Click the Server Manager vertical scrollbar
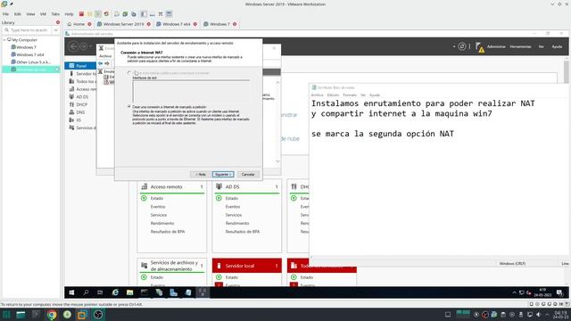 [x=566, y=71]
